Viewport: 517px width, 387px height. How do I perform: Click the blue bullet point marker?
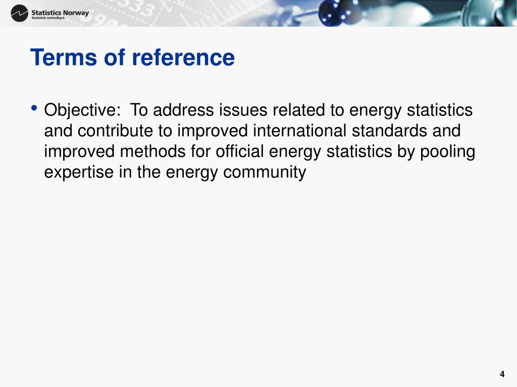34,108
